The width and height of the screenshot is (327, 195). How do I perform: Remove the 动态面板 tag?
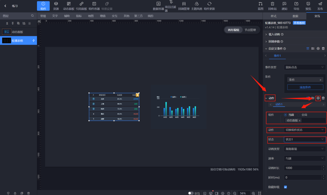pos(300,120)
